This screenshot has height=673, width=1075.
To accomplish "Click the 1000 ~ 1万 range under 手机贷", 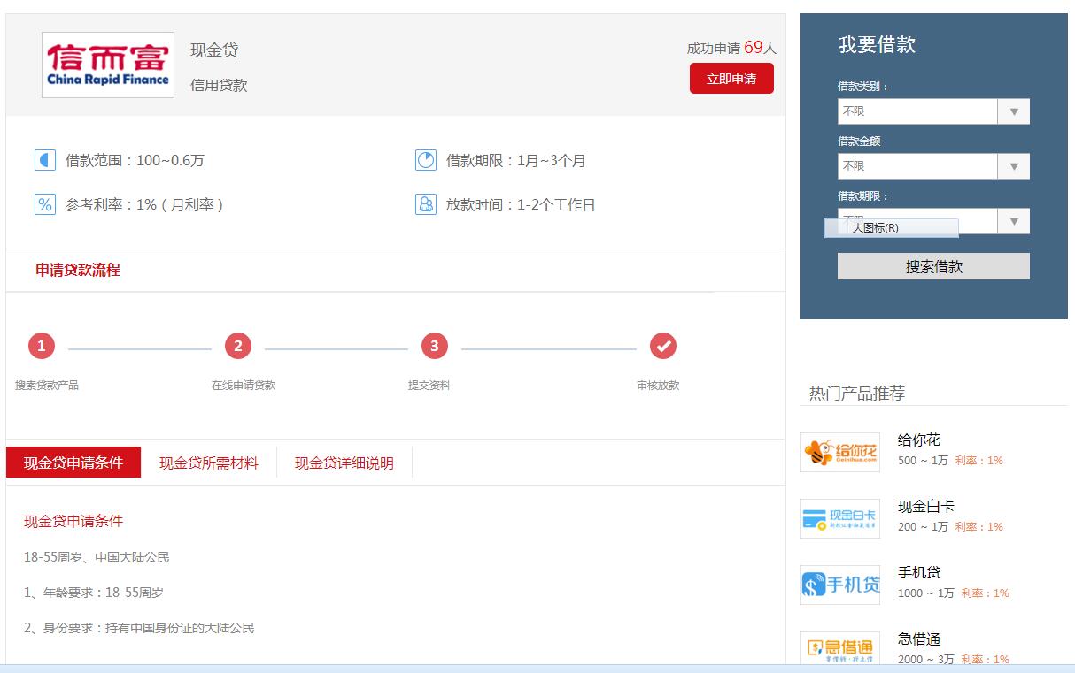I will (x=926, y=593).
